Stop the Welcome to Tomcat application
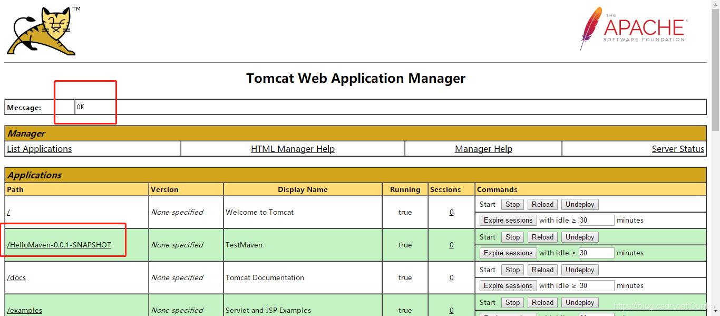The image size is (720, 316). pyautogui.click(x=512, y=204)
